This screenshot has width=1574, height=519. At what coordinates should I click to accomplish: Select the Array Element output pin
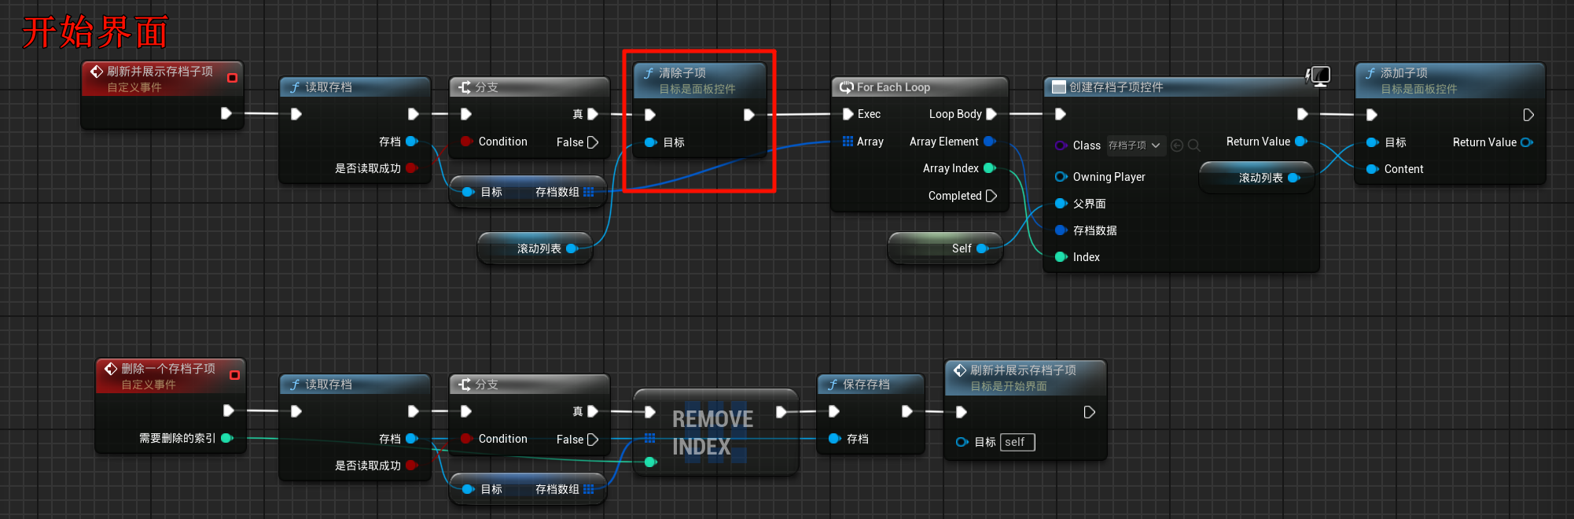click(989, 142)
